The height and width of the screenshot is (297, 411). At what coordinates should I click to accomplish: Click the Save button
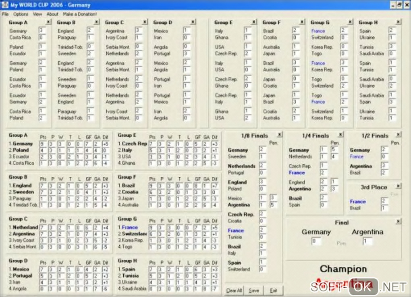tap(254, 291)
